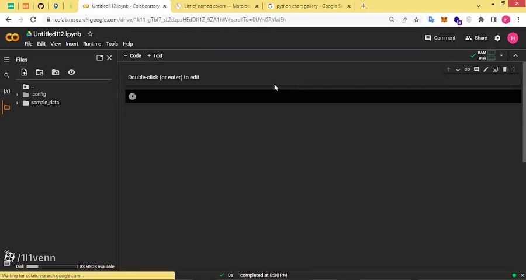
Task: Open RAM Disk runtime dropdown arrow
Action: pyautogui.click(x=501, y=55)
